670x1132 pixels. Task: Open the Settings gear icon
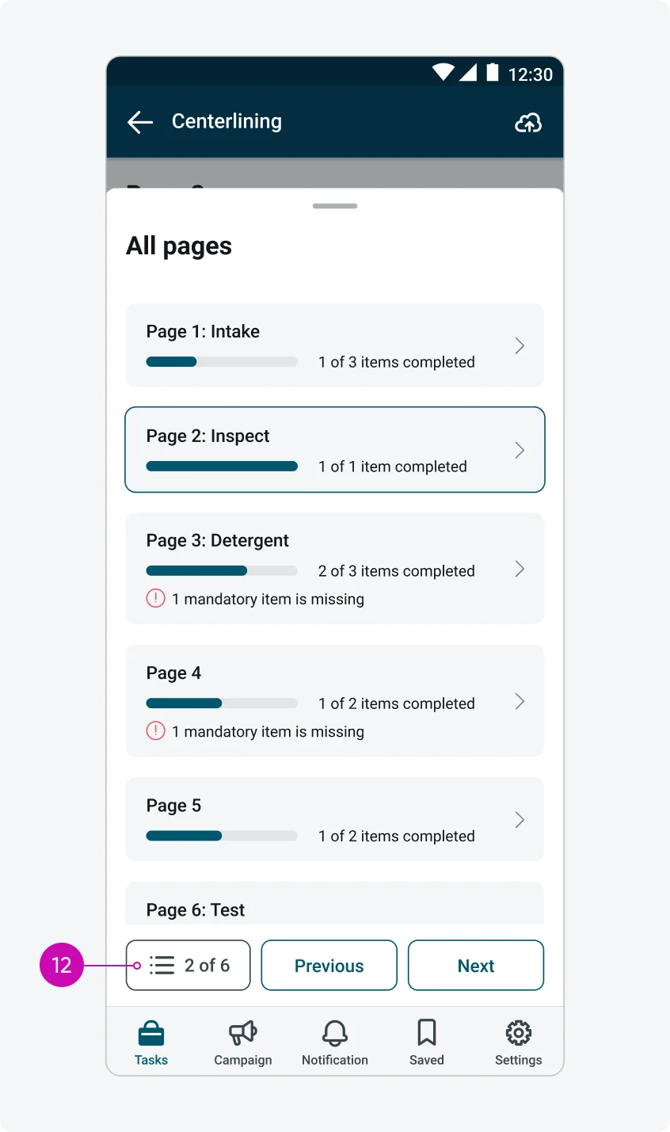[518, 1032]
